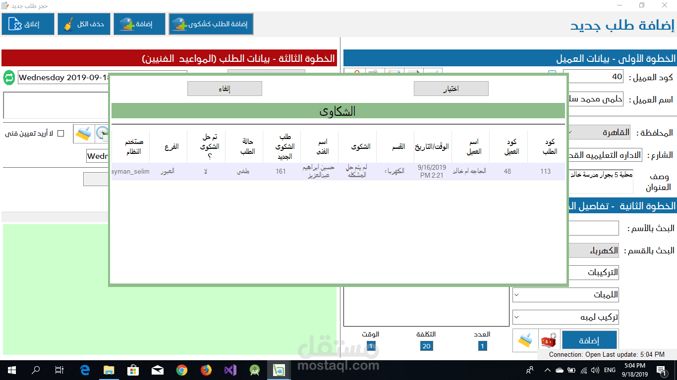Image resolution: width=677 pixels, height=380 pixels.
Task: Open Visual Studio from the taskbar
Action: 230,370
